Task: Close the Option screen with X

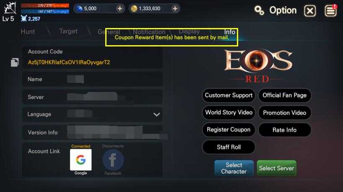Action: pos(310,11)
